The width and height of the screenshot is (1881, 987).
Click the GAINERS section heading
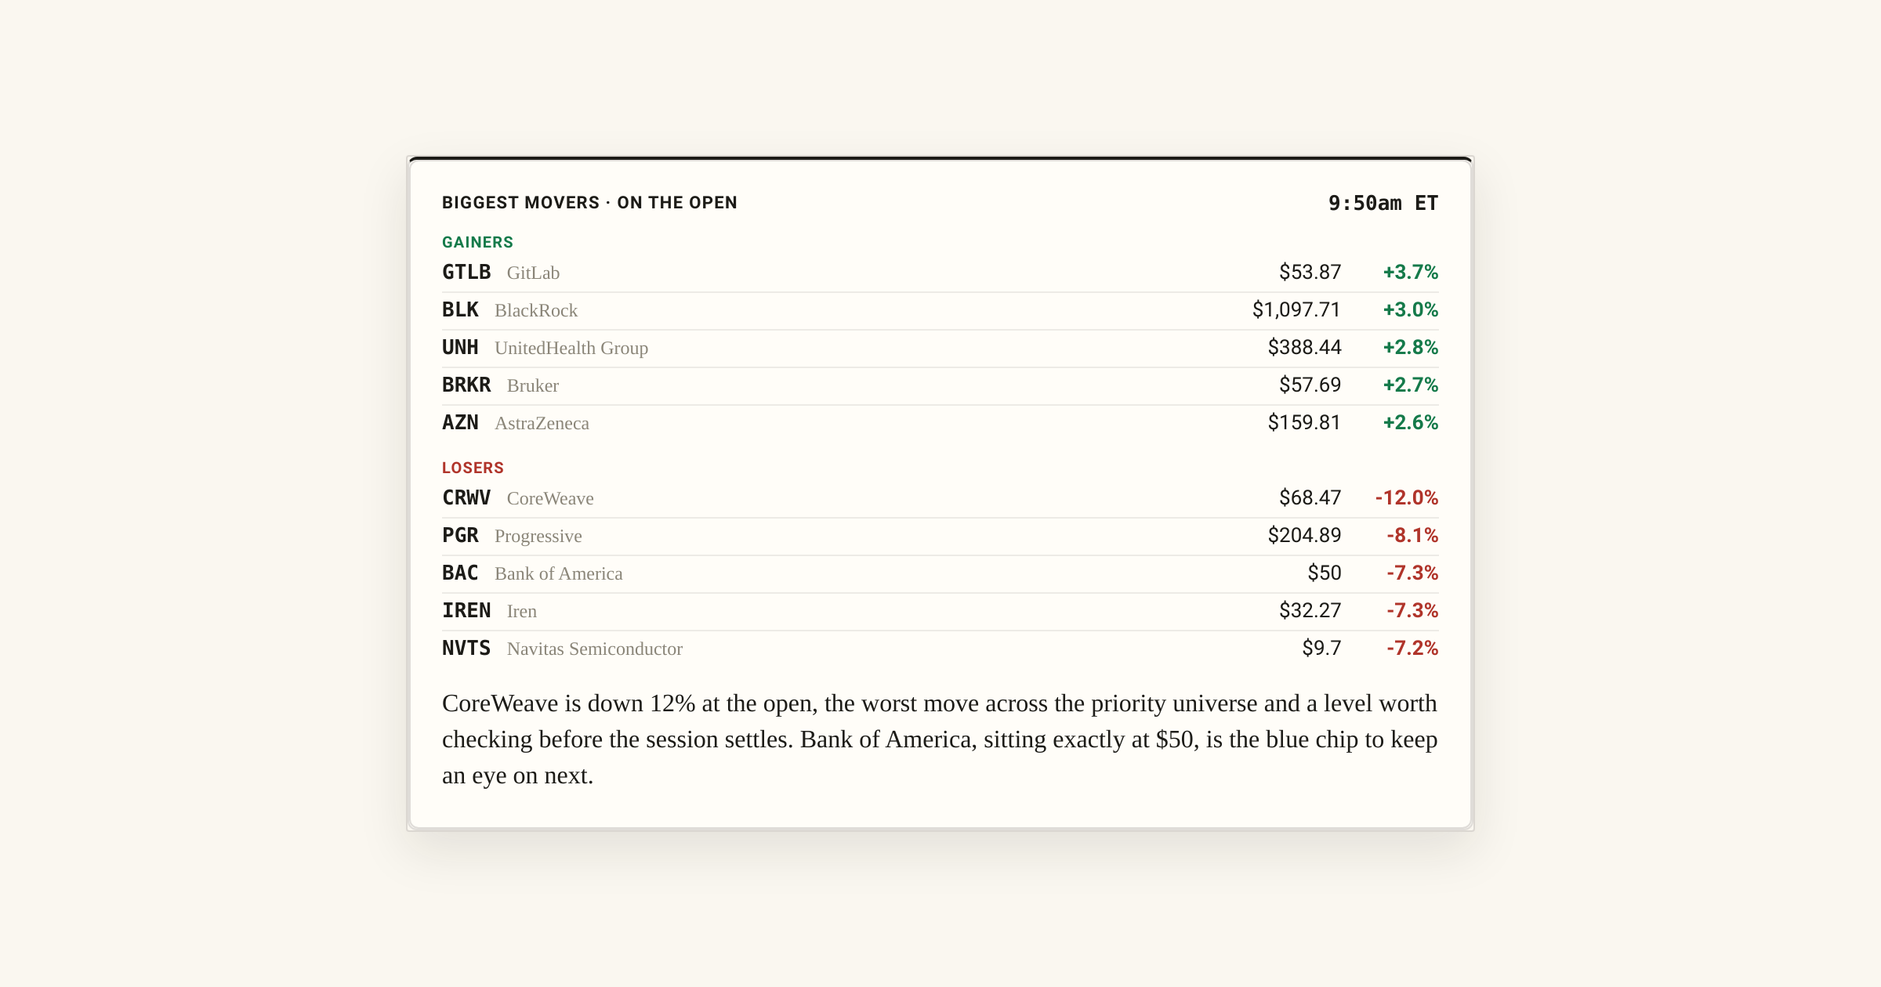coord(477,242)
